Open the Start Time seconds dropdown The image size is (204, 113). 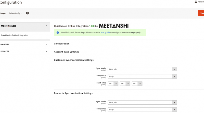[x=137, y=84]
